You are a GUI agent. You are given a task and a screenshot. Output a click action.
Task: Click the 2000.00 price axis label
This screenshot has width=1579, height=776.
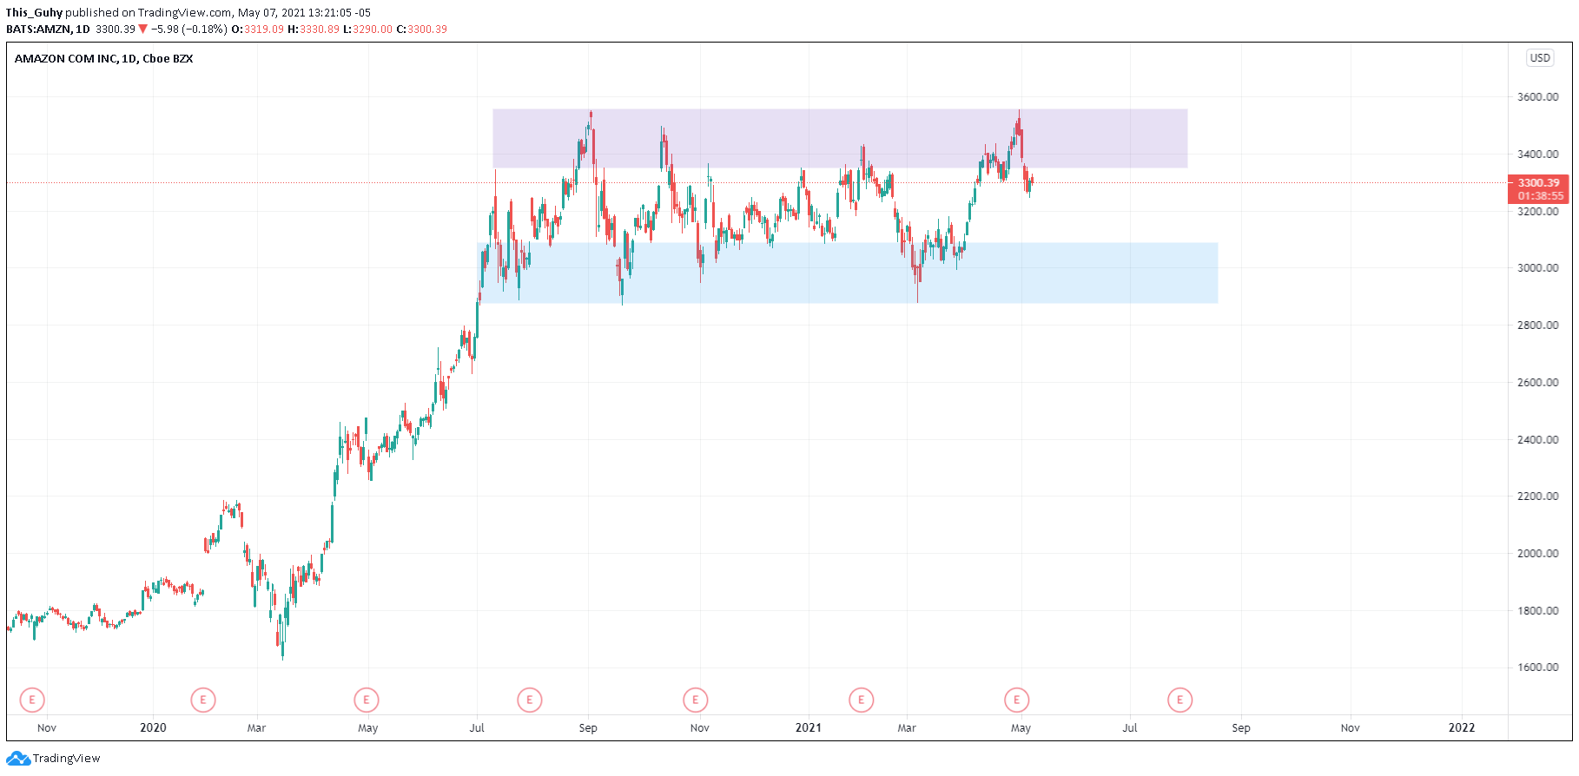coord(1538,554)
